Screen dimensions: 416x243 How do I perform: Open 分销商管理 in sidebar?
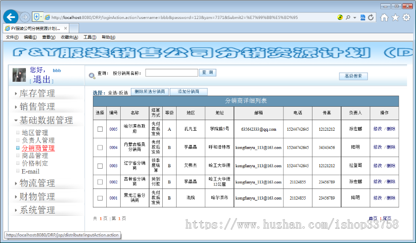[38, 148]
